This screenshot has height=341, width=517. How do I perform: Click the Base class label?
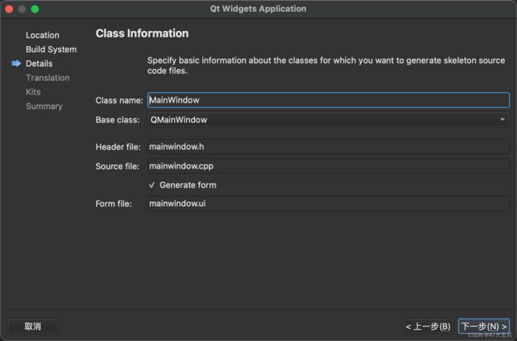pyautogui.click(x=118, y=120)
